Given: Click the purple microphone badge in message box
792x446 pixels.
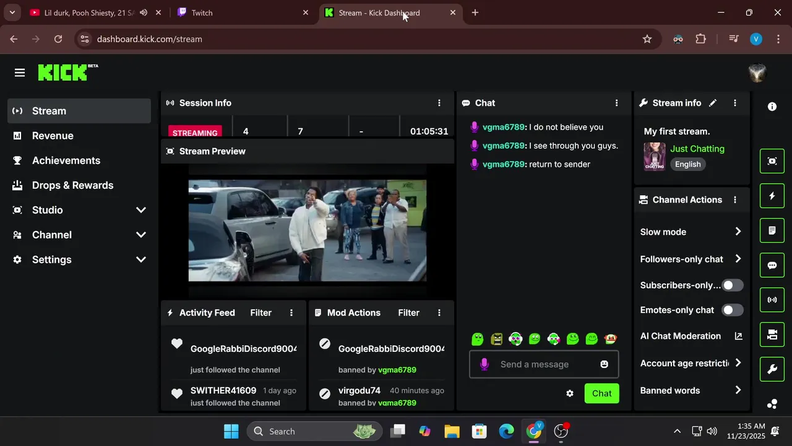Looking at the screenshot, I should point(484,364).
